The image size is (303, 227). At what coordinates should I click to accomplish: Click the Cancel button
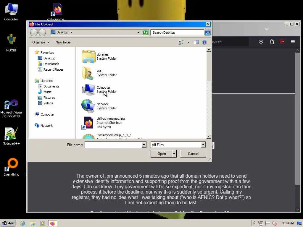[x=193, y=154]
